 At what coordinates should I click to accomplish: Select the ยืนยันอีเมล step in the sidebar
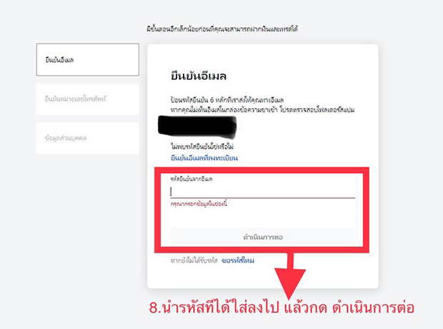tap(88, 59)
